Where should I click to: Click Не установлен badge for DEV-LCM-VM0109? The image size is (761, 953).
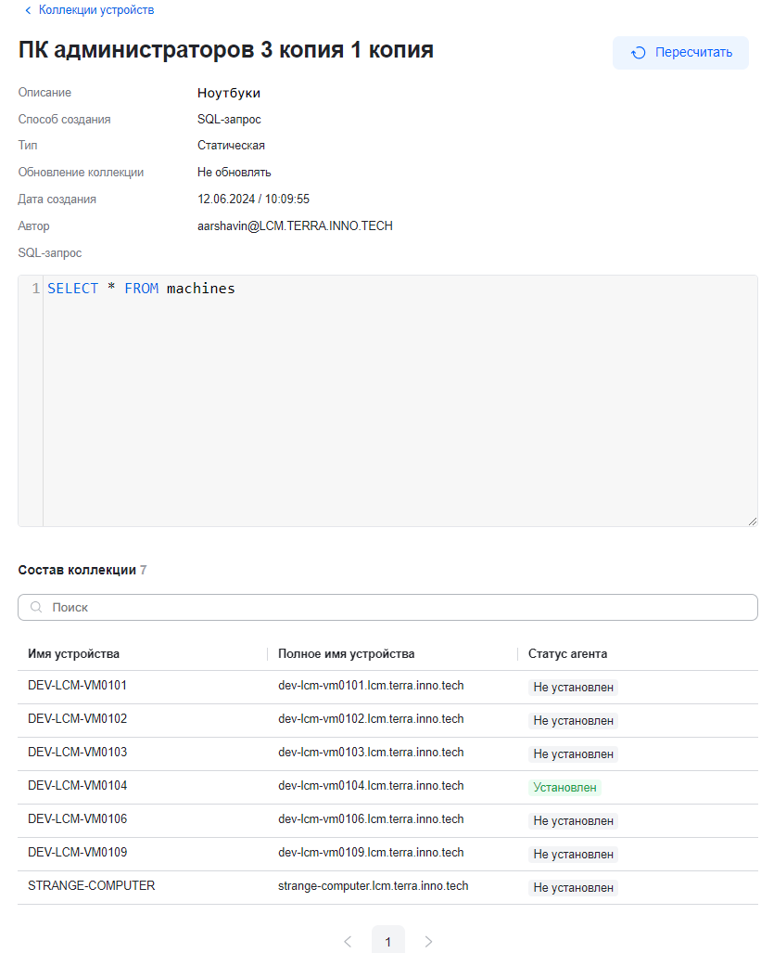click(x=573, y=854)
